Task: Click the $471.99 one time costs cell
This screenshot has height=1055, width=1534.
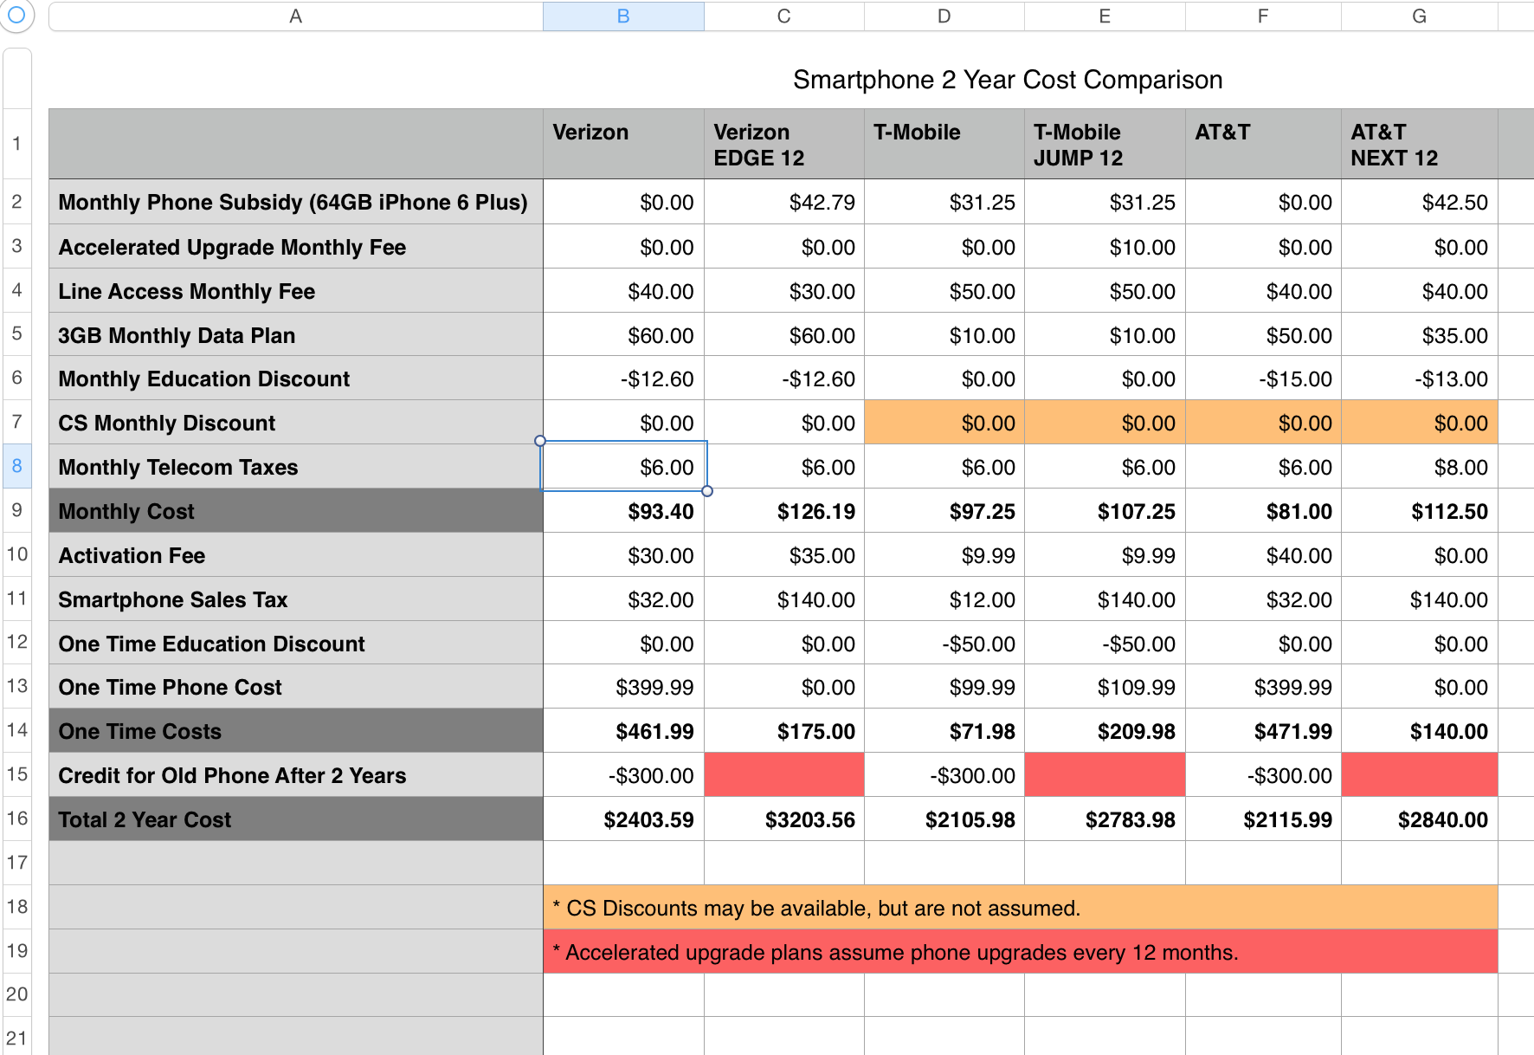Action: [x=1263, y=731]
